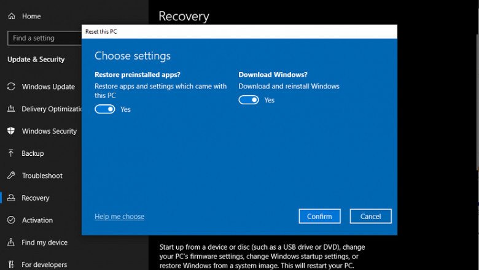Click the 'Reset this PC' dialog title

(101, 31)
